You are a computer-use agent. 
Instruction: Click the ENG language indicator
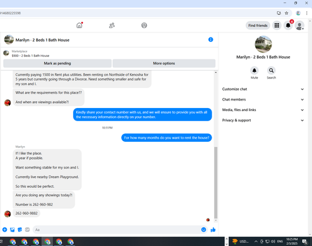[x=280, y=242]
